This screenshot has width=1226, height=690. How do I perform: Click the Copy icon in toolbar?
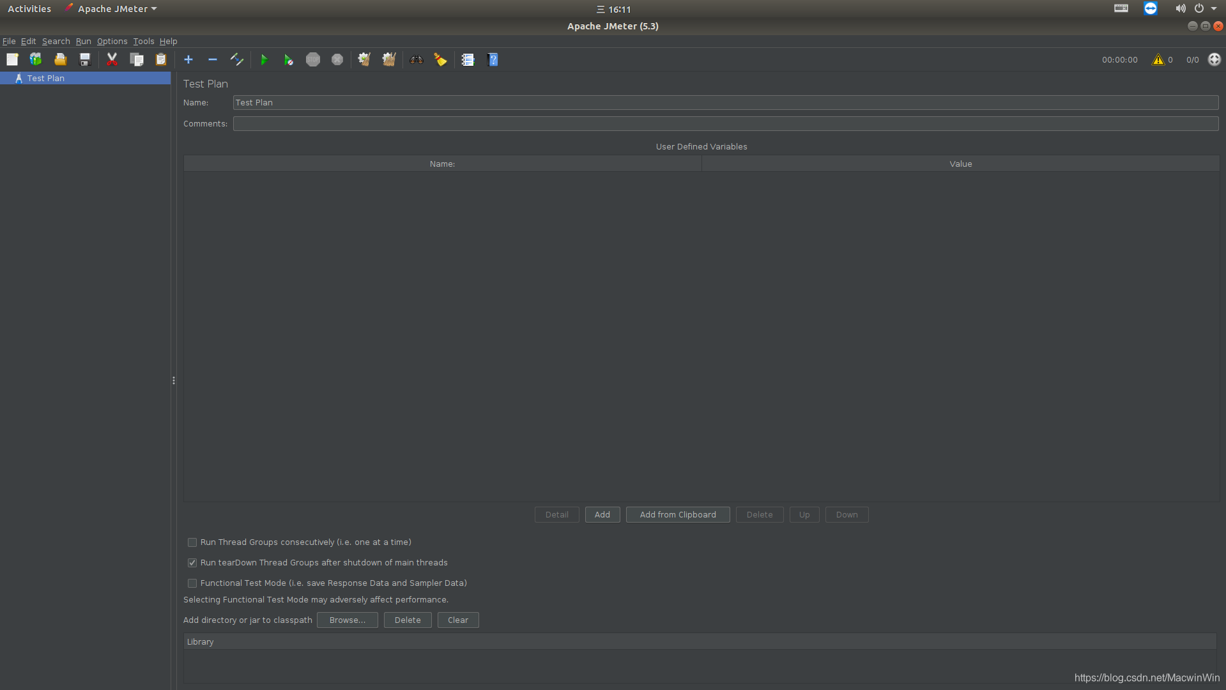click(137, 59)
